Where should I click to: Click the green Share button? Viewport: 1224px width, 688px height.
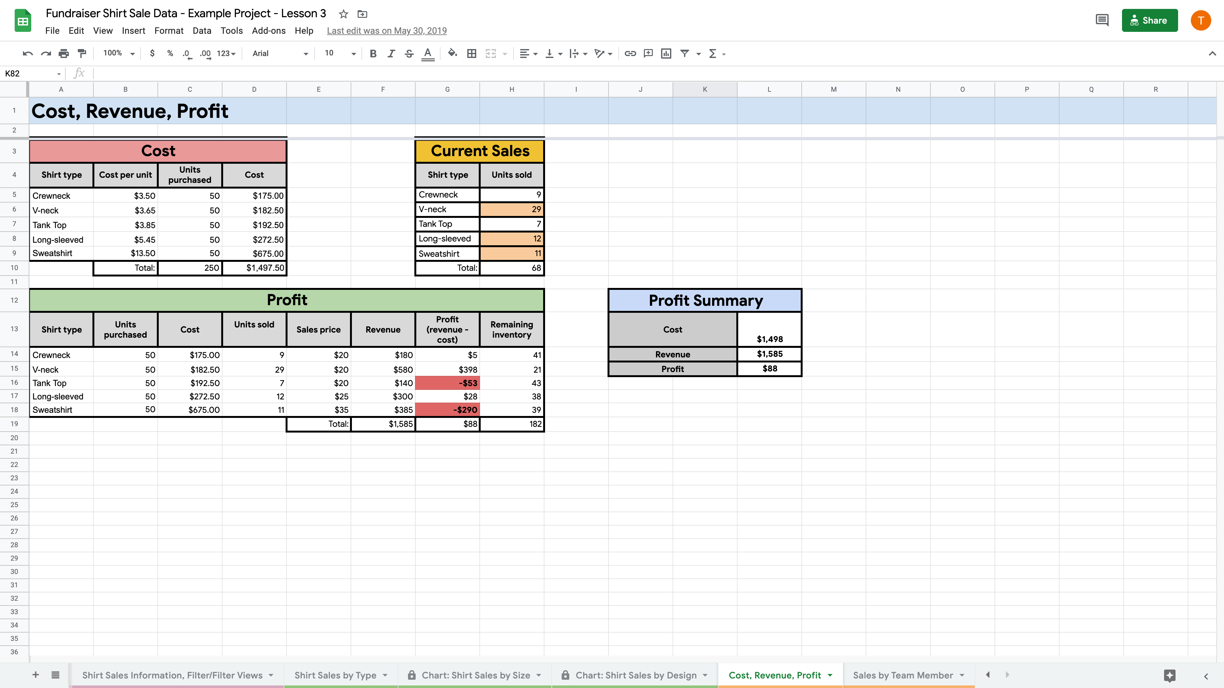[x=1149, y=20]
